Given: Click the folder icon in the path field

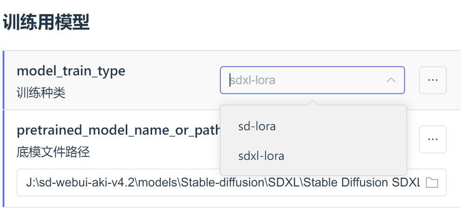Looking at the screenshot, I should coord(432,182).
